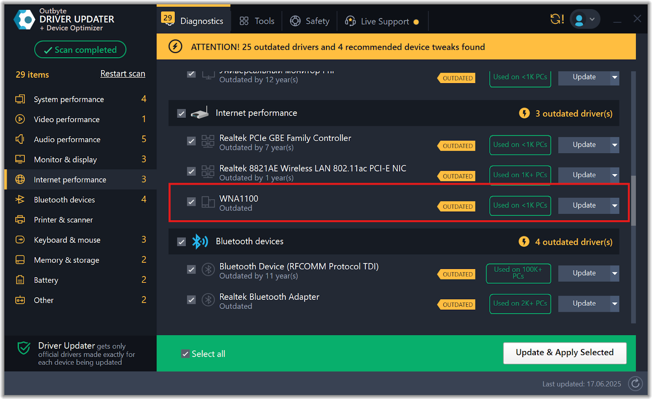
Task: Select Internet performance in the sidebar
Action: coord(81,179)
